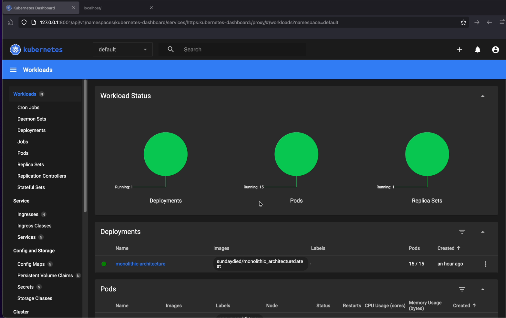Open Cron Jobs in sidebar
Image resolution: width=506 pixels, height=318 pixels.
click(x=28, y=107)
